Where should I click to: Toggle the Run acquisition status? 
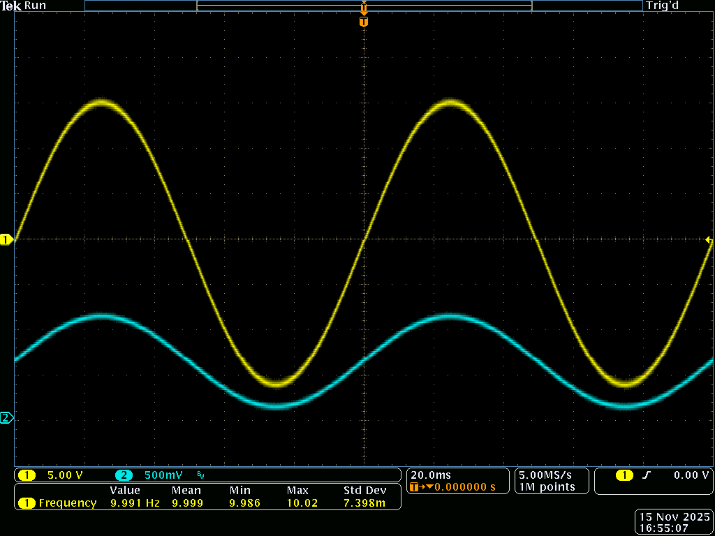pyautogui.click(x=35, y=6)
